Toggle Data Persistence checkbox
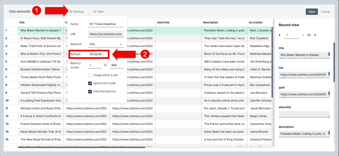The height and width of the screenshot is (156, 339). (90, 91)
